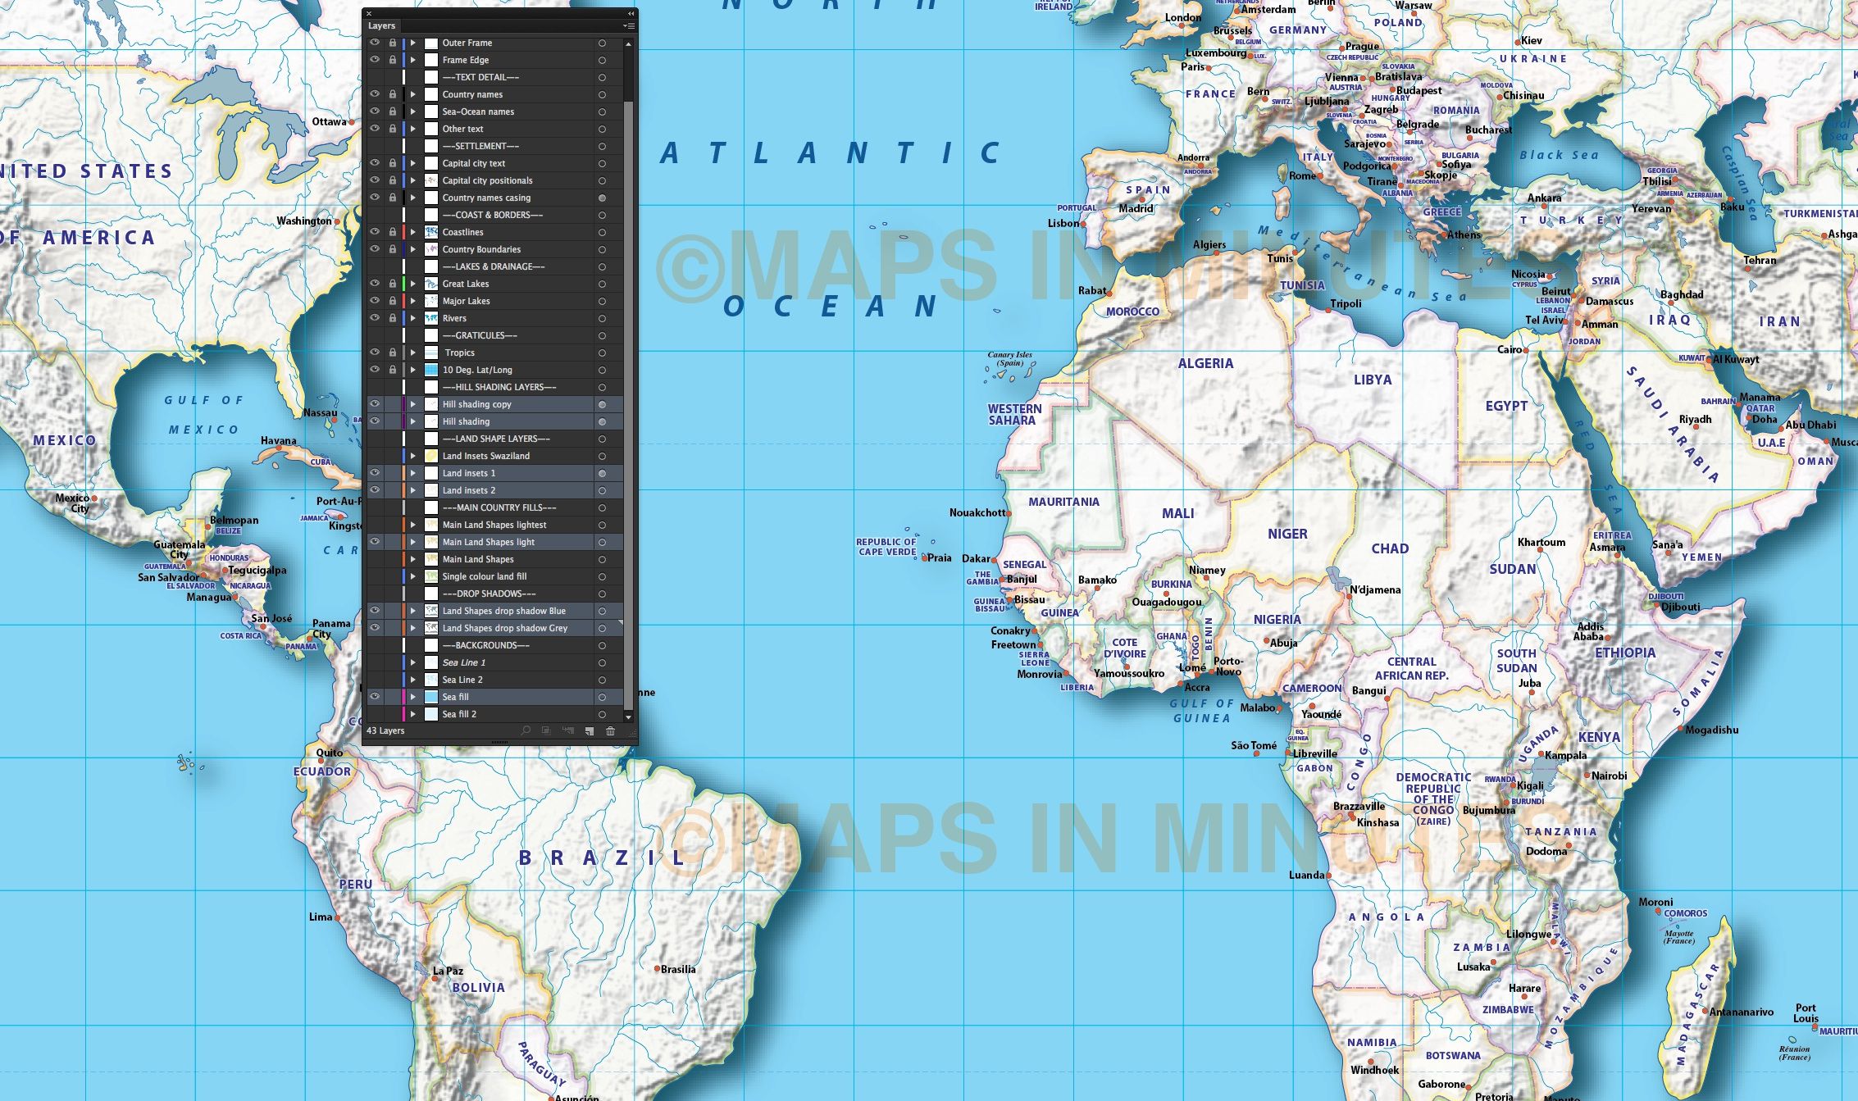
Task: Unlock the Coastlines layer
Action: [392, 232]
